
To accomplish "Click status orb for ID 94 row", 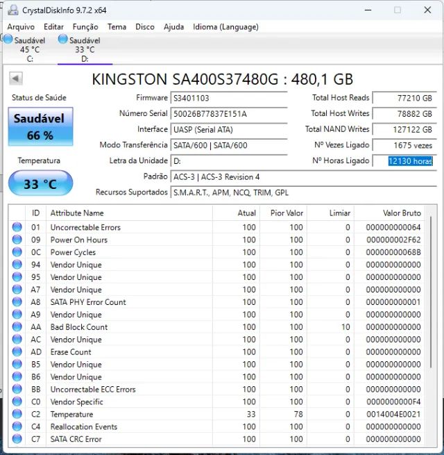I will (17, 265).
